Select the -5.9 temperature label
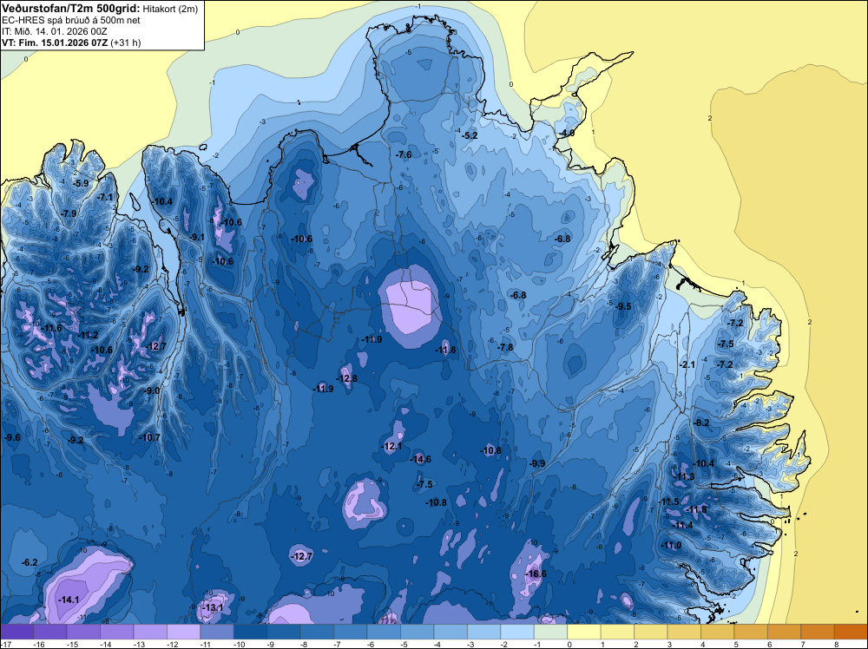Viewport: 868px width, 649px height. click(80, 184)
